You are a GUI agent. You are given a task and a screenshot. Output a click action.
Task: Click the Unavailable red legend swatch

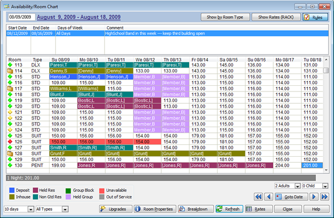click(102, 191)
